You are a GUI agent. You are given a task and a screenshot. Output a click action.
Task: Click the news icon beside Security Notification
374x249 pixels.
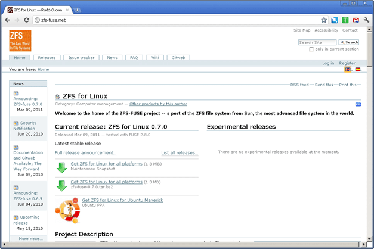tap(16, 123)
